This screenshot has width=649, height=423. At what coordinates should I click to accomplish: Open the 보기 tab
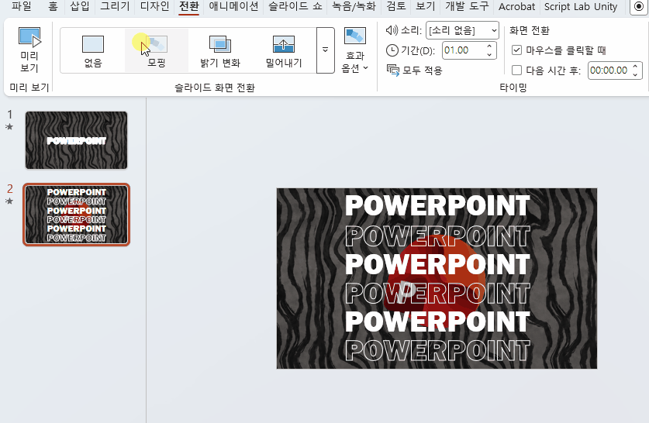click(x=426, y=6)
